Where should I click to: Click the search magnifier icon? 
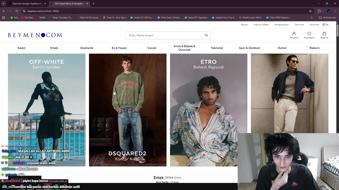(x=206, y=35)
